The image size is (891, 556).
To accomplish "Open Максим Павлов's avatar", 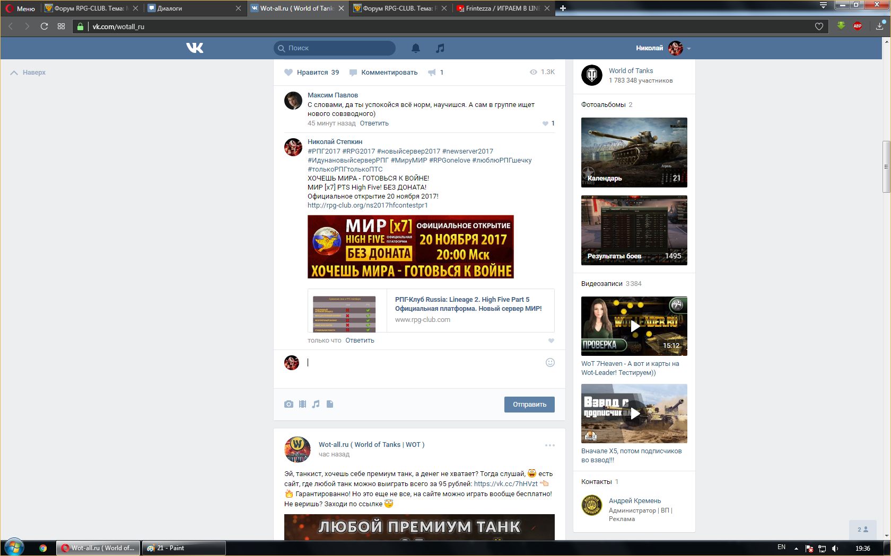I will click(x=293, y=101).
